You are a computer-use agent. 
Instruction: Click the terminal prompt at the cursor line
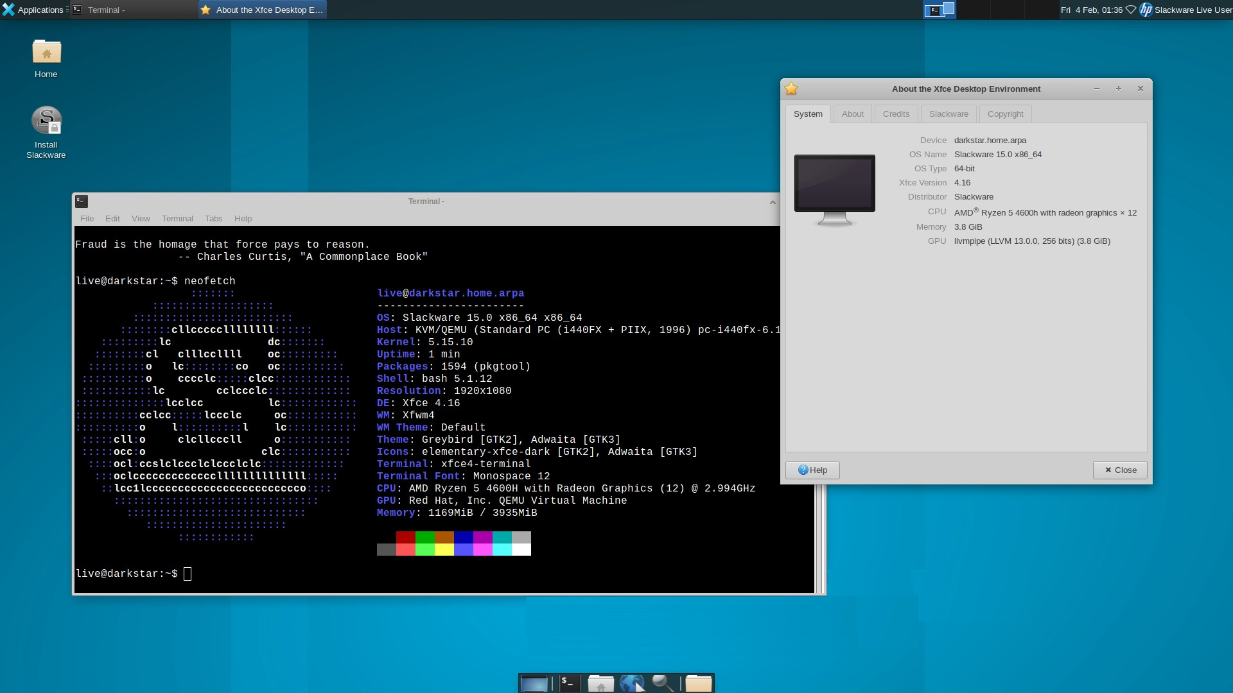(x=134, y=574)
